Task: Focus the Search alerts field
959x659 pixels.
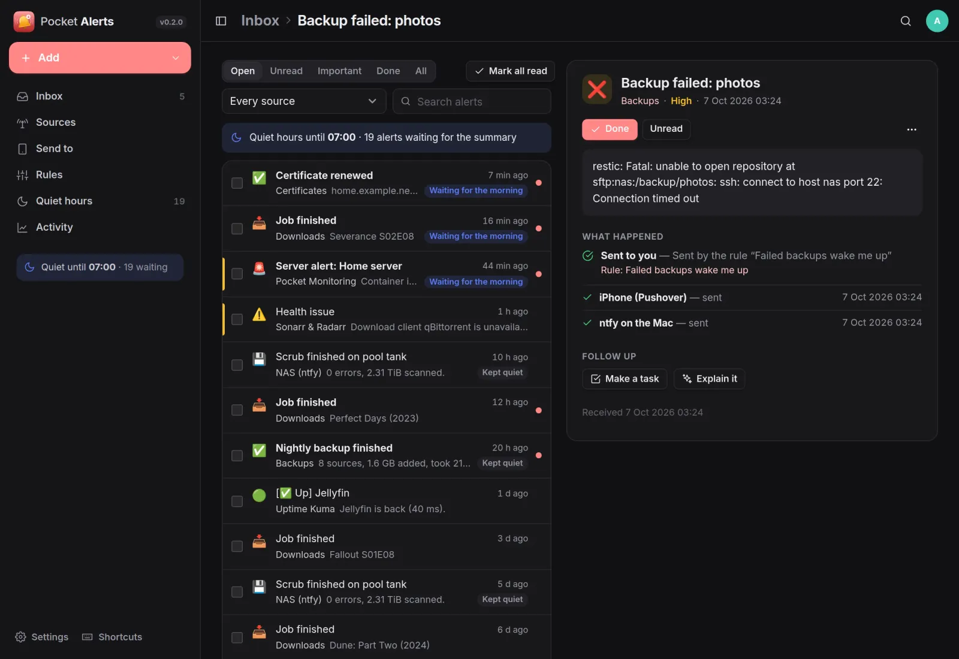Action: coord(472,101)
